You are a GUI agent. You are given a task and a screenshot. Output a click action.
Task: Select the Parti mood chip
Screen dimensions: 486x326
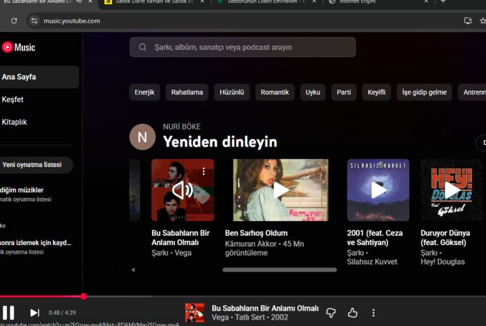point(344,92)
